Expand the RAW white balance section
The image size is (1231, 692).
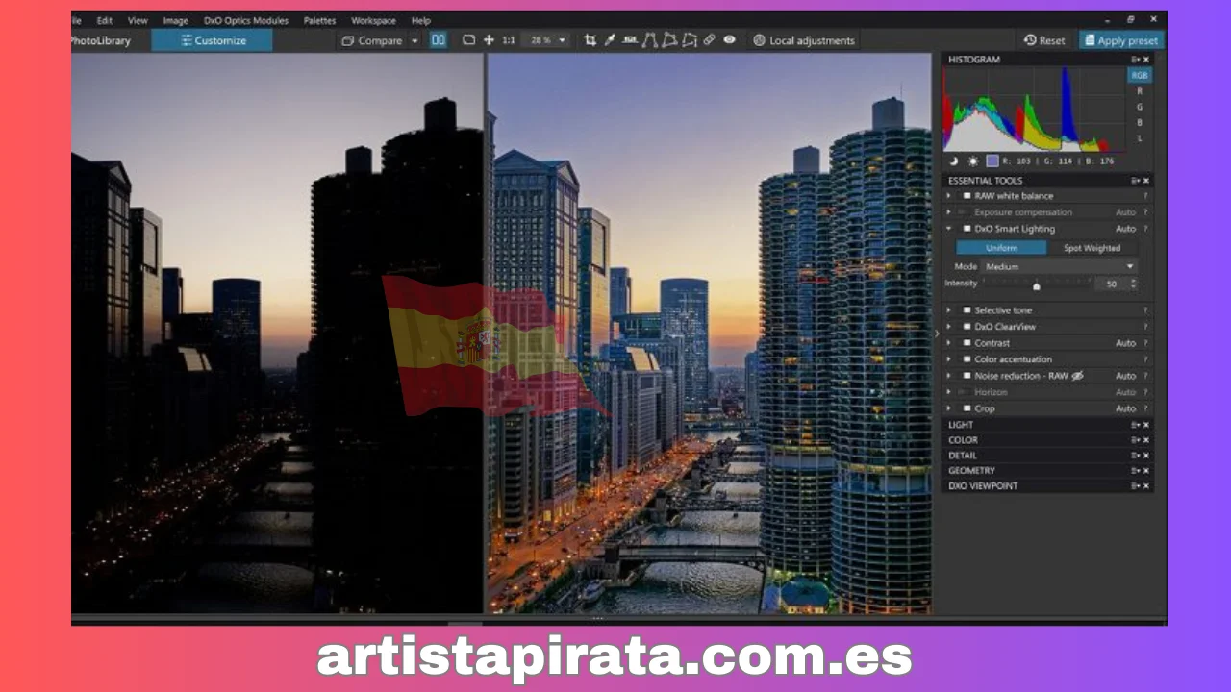click(x=949, y=196)
